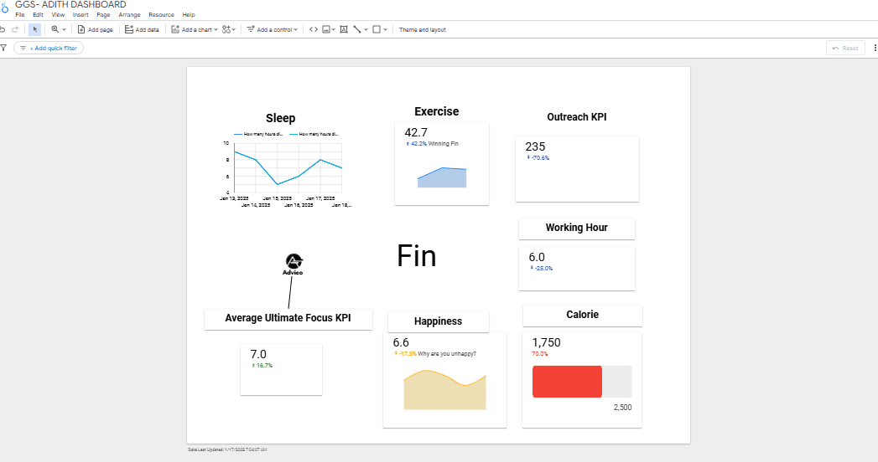Click the undo arrow icon

(3, 29)
